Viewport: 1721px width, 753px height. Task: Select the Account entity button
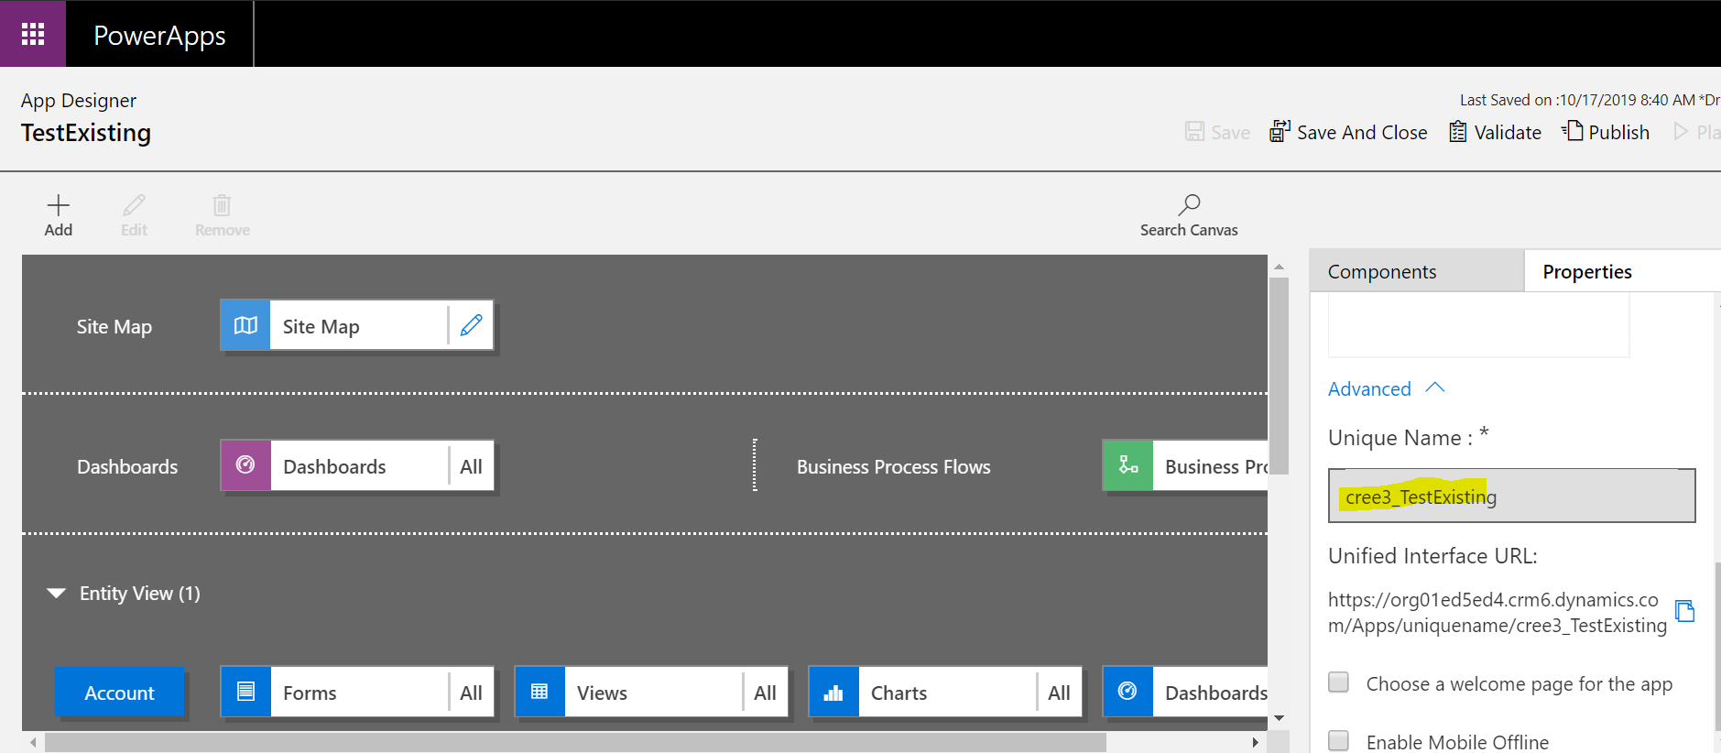tap(120, 693)
